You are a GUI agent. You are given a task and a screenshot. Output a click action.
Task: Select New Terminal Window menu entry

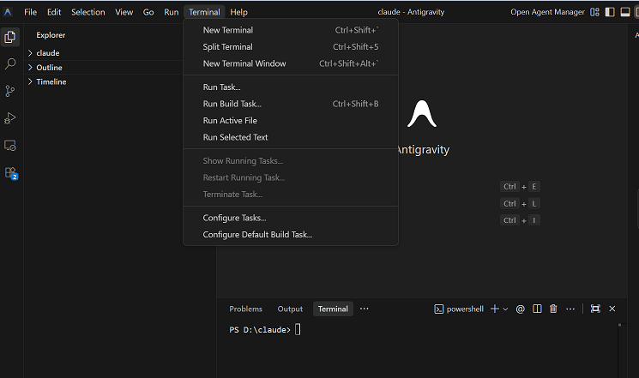pos(291,63)
